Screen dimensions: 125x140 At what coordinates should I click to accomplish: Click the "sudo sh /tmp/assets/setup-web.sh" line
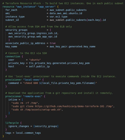(x=36, y=110)
